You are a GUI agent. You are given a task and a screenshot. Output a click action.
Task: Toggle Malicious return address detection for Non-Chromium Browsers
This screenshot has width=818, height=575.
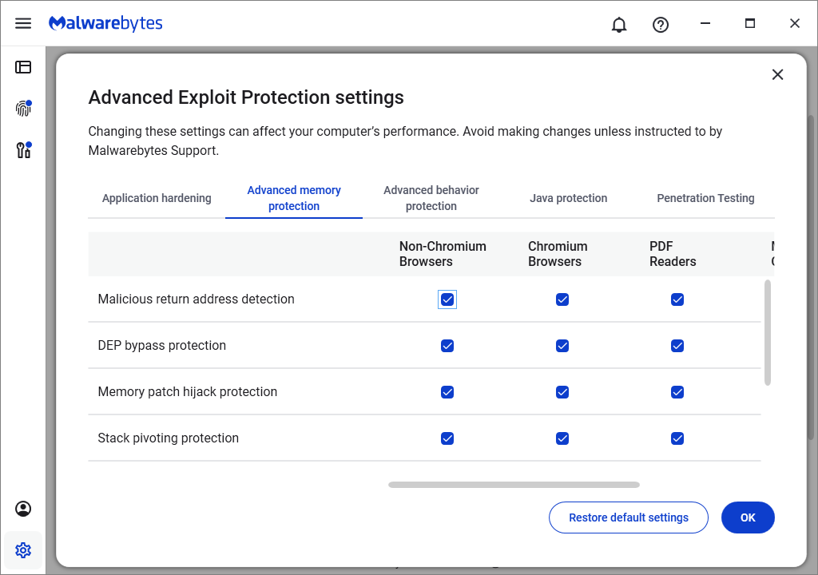[447, 299]
